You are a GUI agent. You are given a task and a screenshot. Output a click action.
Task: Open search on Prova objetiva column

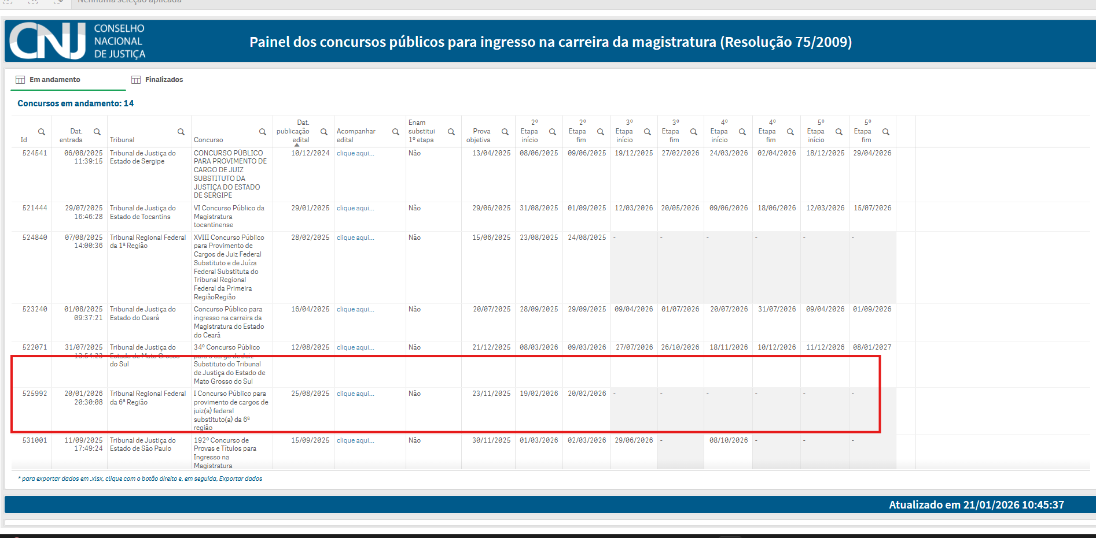tap(505, 132)
